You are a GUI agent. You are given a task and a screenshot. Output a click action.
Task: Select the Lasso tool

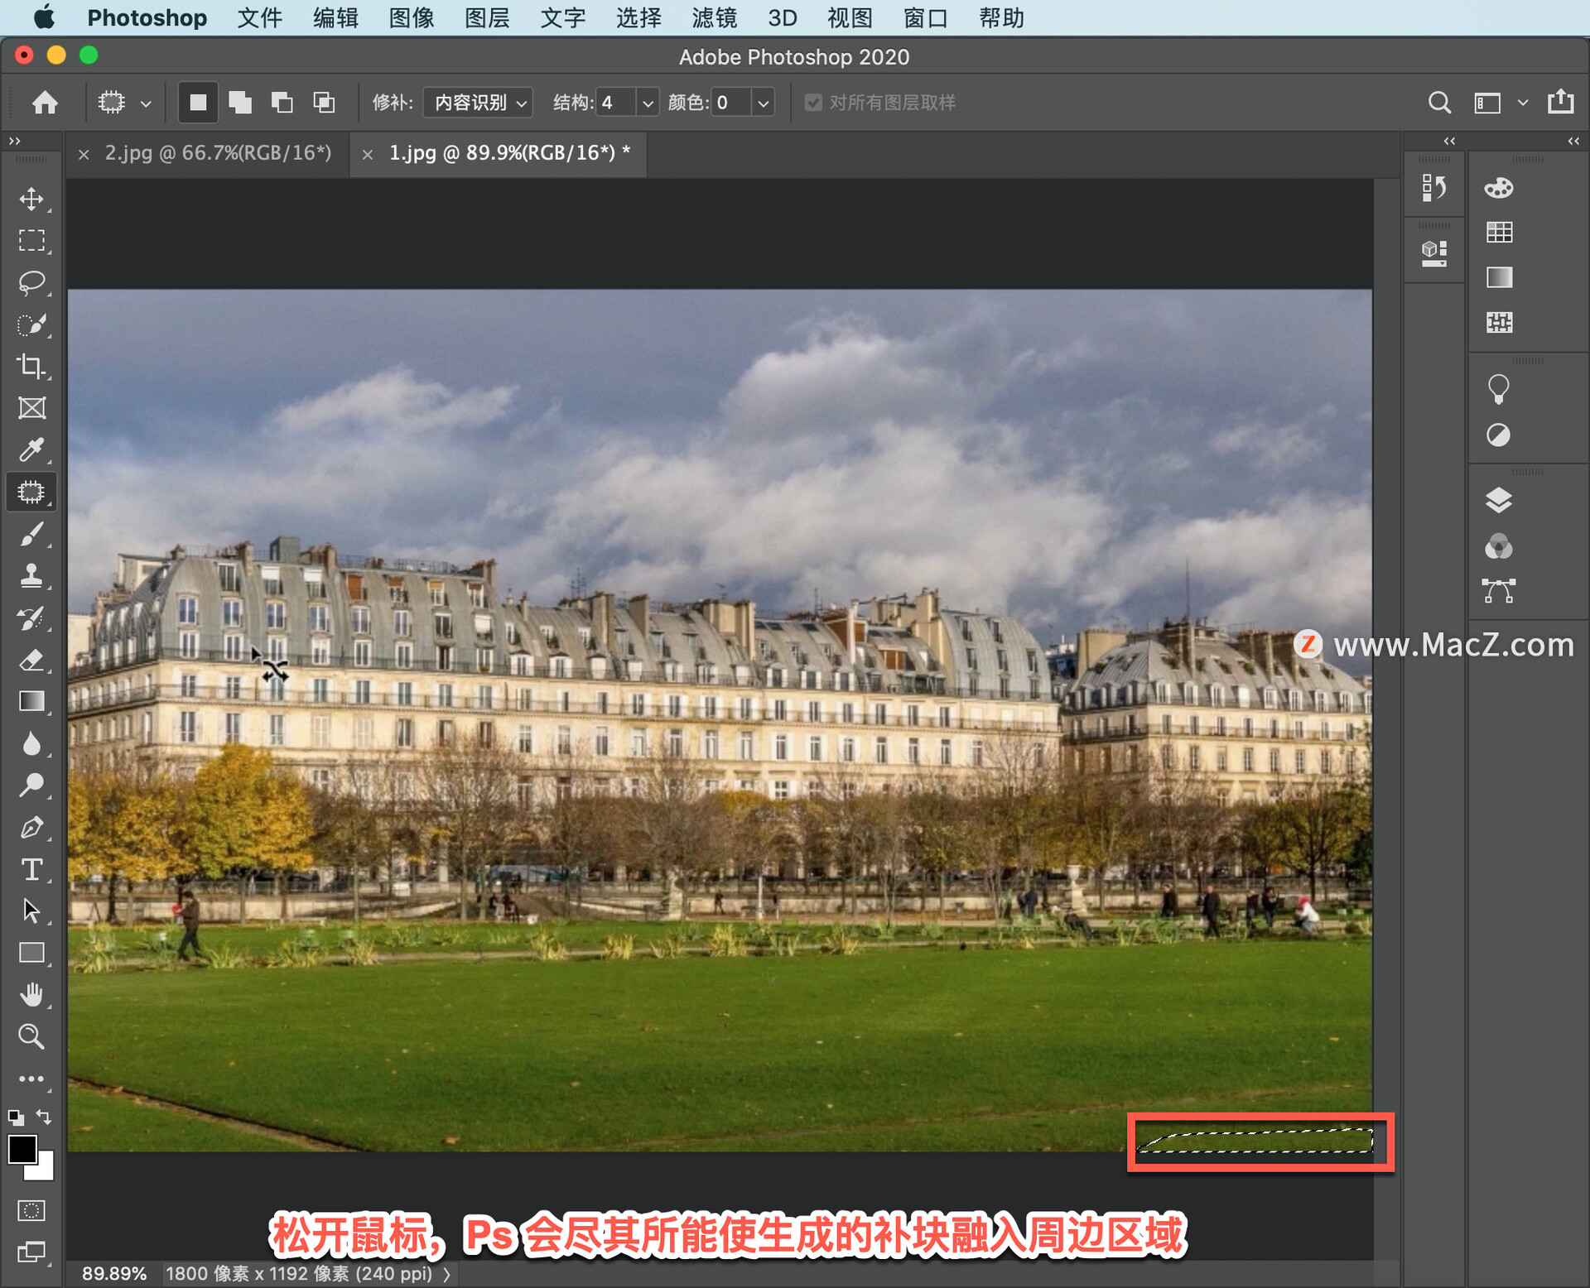31,282
